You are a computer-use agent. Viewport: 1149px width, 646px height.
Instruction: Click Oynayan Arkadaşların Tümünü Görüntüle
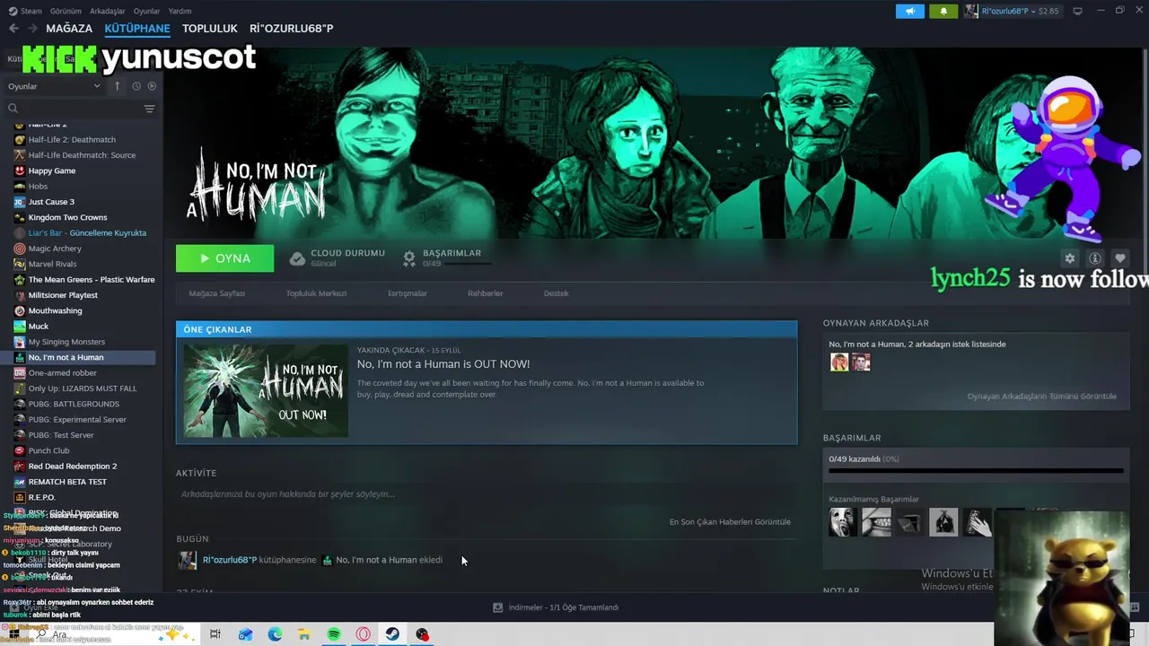pyautogui.click(x=1041, y=396)
